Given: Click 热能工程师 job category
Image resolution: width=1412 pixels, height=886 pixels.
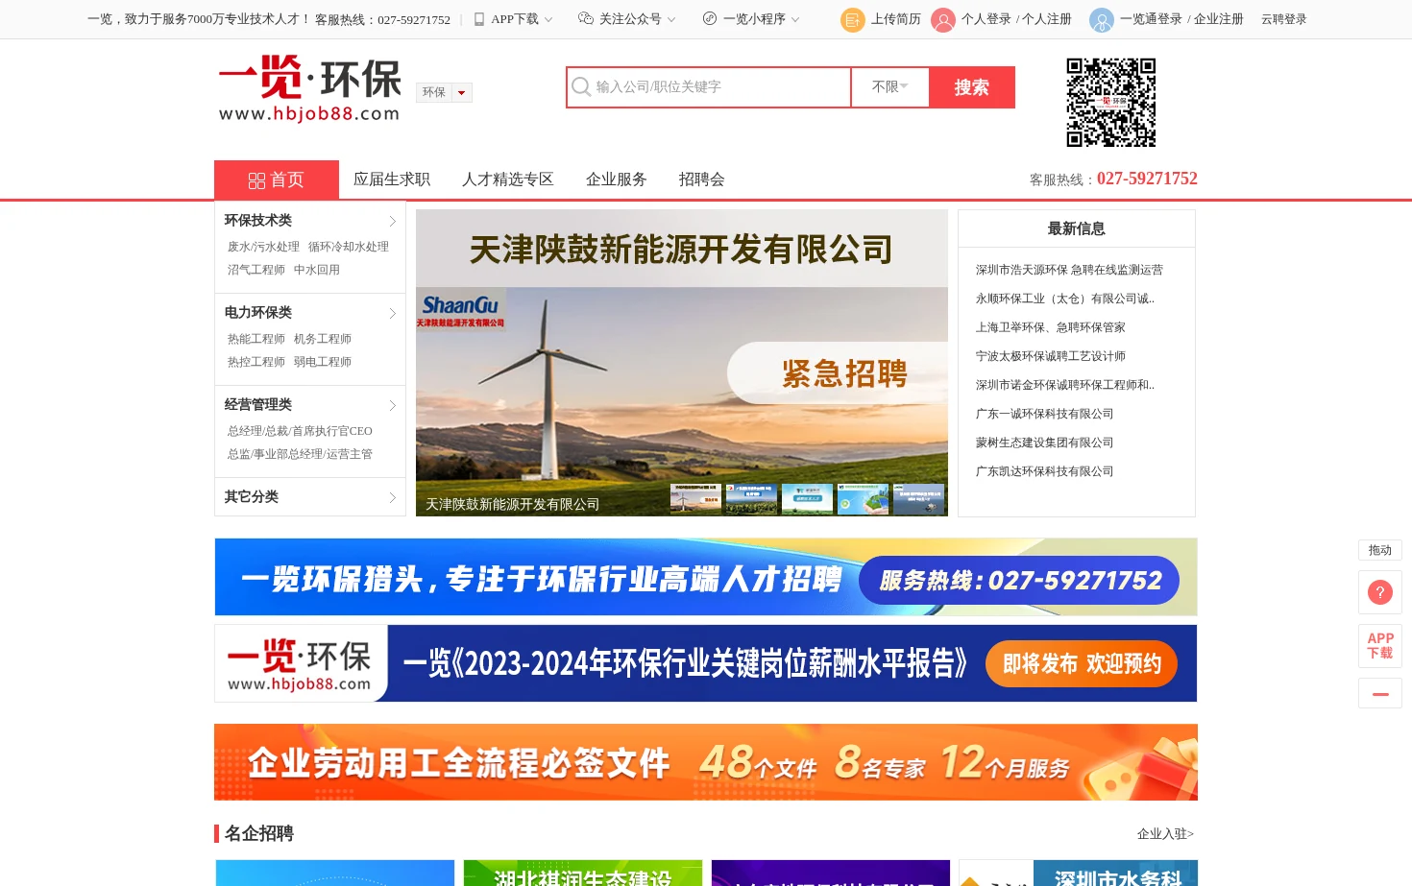Looking at the screenshot, I should [x=256, y=339].
